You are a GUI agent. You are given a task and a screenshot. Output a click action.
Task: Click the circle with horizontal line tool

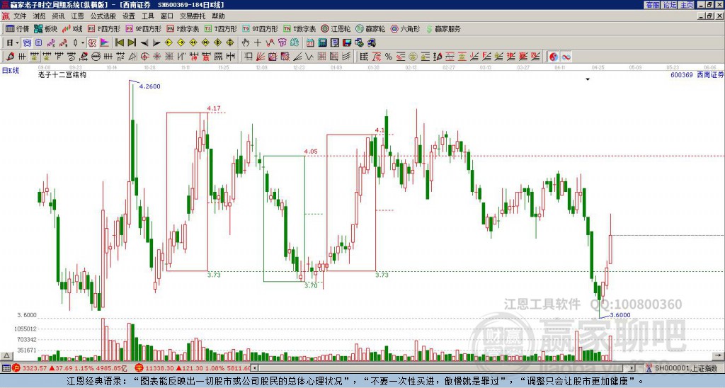(x=96, y=57)
